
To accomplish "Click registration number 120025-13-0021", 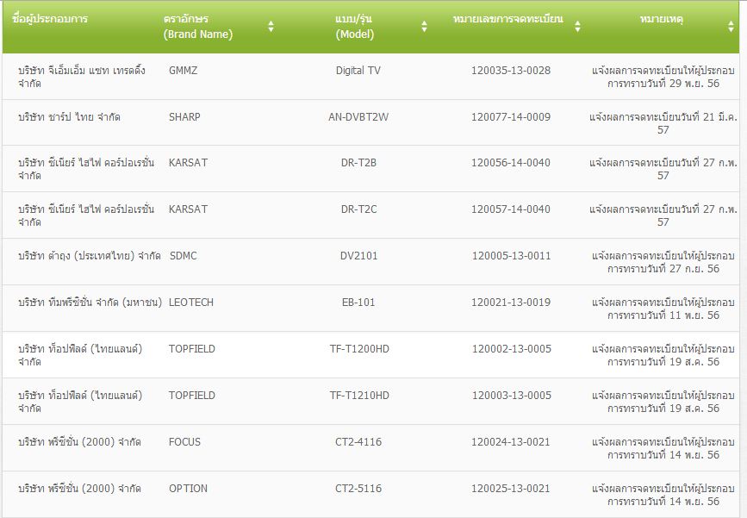I will point(511,489).
